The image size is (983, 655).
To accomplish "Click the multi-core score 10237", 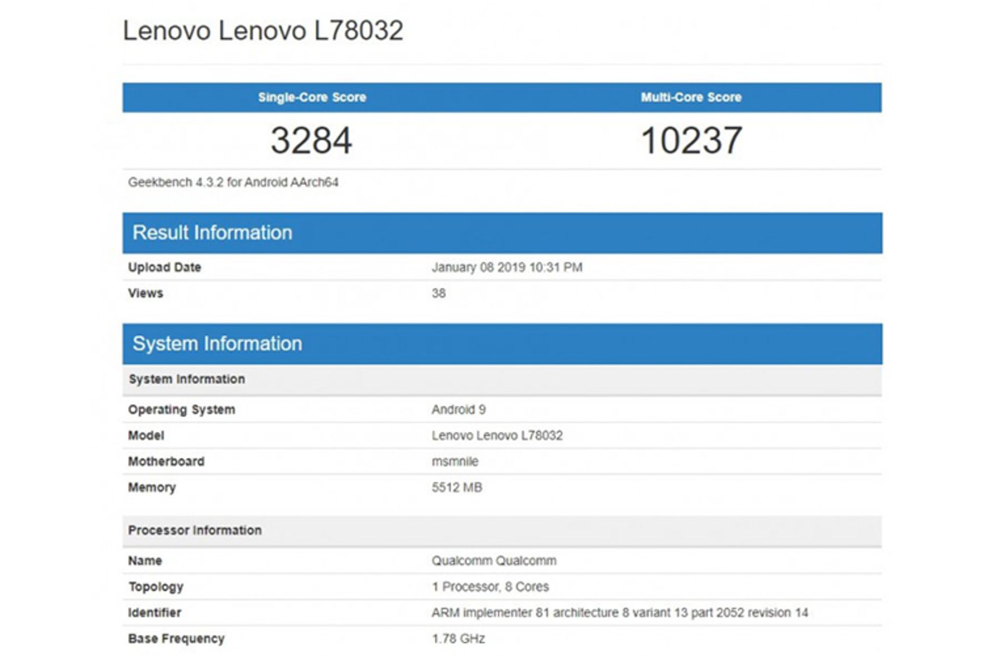I will pyautogui.click(x=691, y=141).
